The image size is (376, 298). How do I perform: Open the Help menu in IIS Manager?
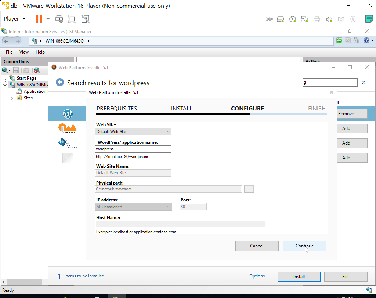40,52
